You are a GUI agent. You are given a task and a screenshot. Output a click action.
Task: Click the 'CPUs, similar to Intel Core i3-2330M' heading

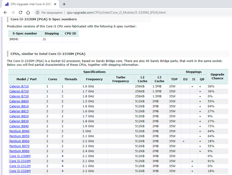point(48,54)
